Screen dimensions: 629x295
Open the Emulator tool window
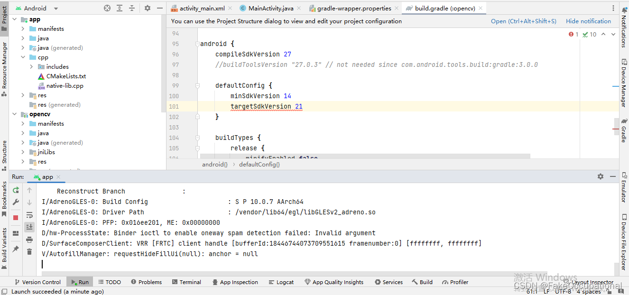click(624, 187)
